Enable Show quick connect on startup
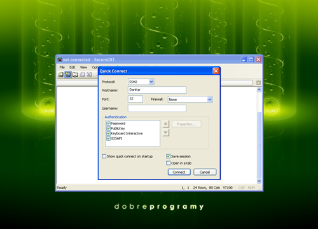 (x=104, y=156)
